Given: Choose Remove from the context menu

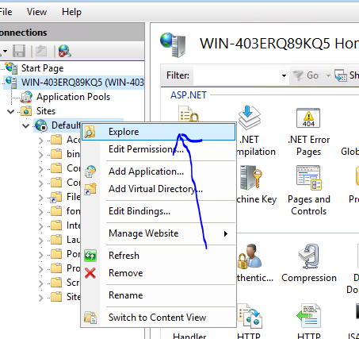Looking at the screenshot, I should click(x=158, y=273).
